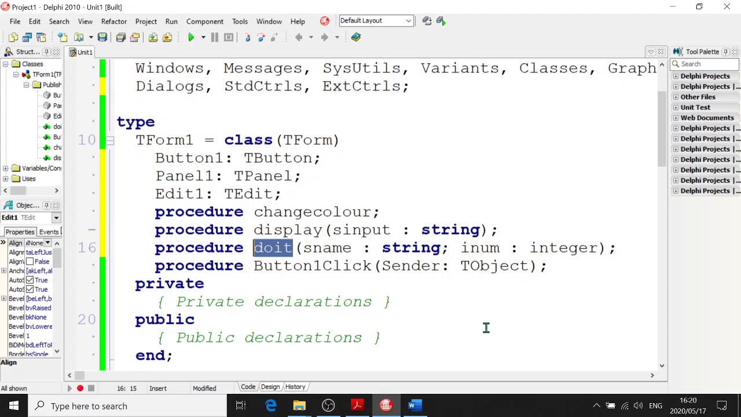Click the Program Reset stop icon
This screenshot has height=417, width=741.
pyautogui.click(x=229, y=37)
